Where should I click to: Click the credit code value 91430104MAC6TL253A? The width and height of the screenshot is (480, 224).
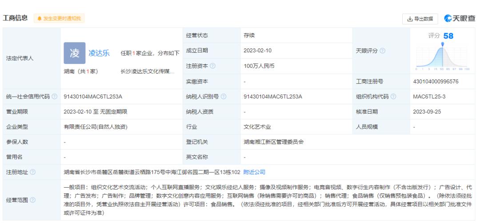pyautogui.click(x=93, y=97)
